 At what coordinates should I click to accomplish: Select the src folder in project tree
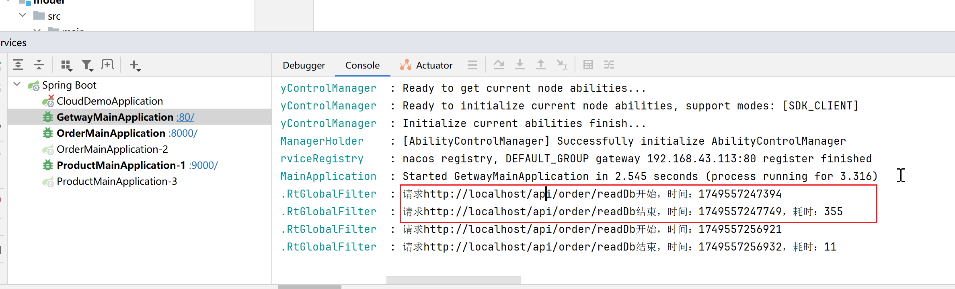coord(54,16)
